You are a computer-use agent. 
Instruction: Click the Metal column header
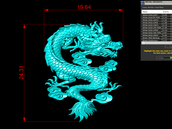pos(152,12)
